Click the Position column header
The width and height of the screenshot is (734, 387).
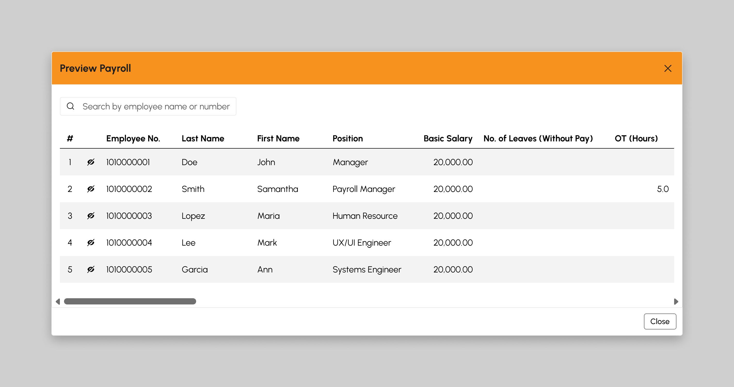[348, 138]
